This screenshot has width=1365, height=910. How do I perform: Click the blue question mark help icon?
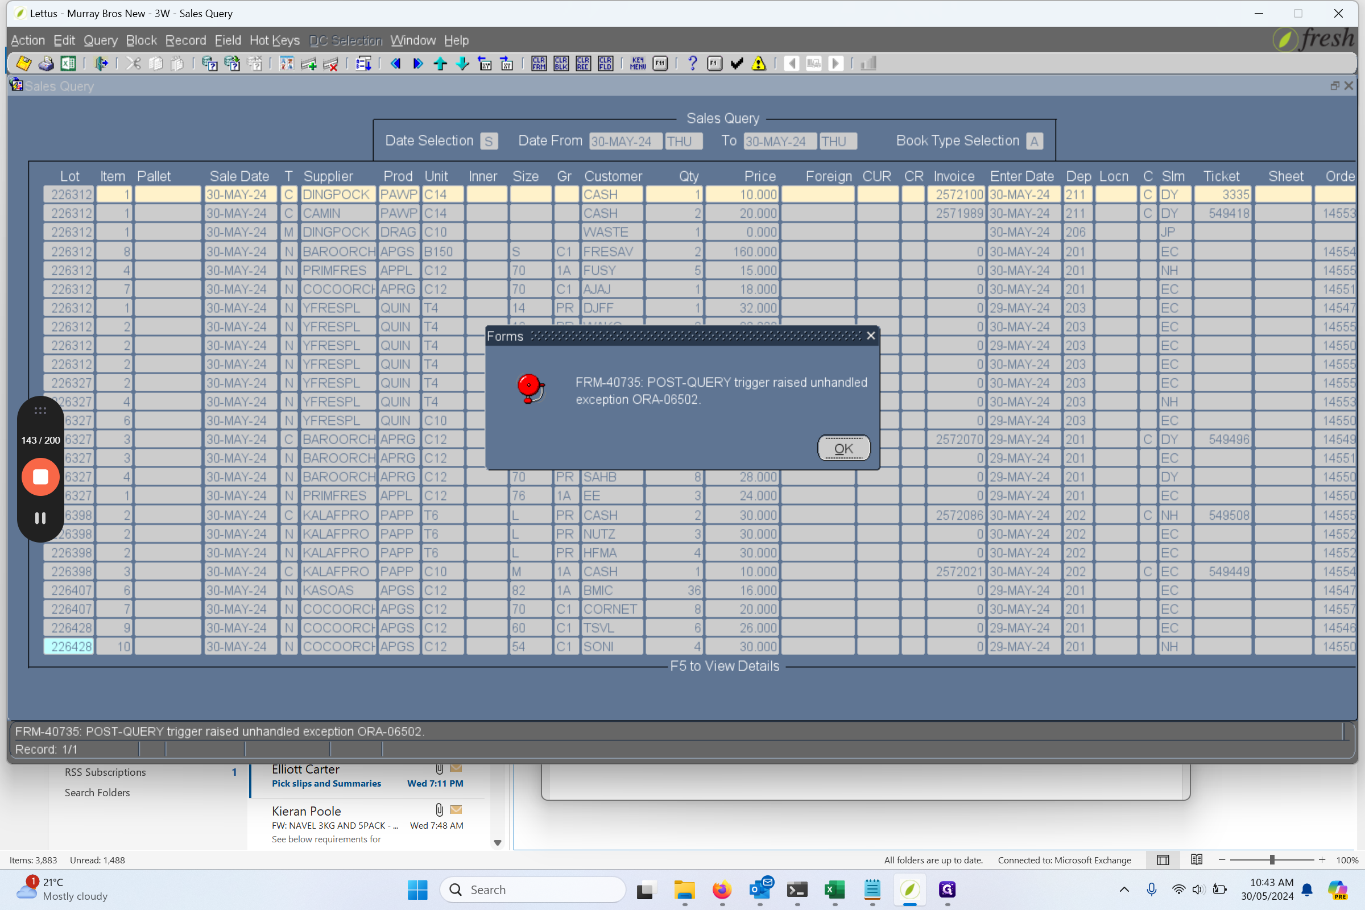click(692, 64)
